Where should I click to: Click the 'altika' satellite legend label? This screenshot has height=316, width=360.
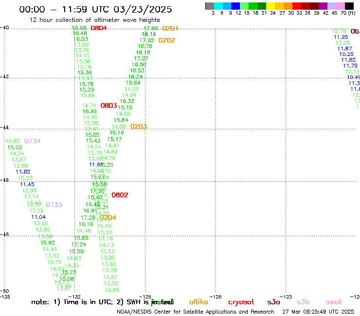tap(198, 302)
